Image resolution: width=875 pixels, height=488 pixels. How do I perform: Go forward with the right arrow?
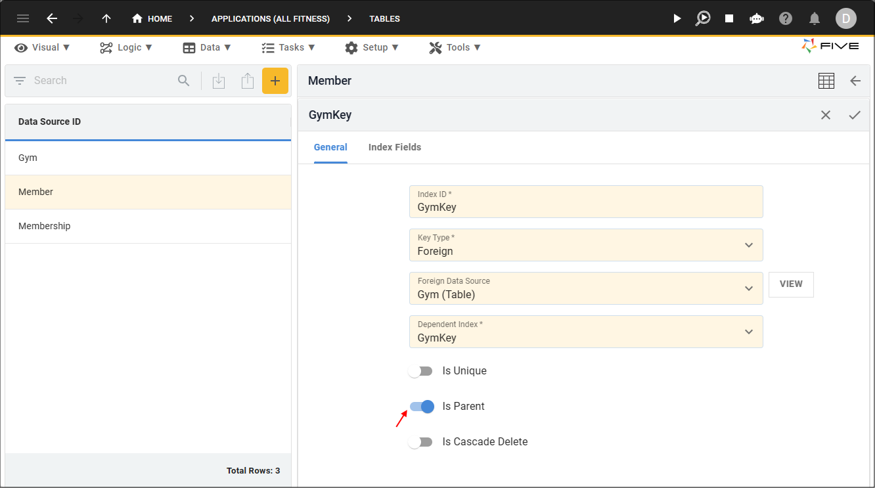point(78,18)
